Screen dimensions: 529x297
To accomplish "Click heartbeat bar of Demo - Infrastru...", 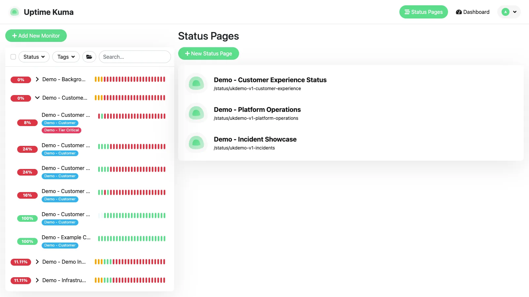I will 130,280.
